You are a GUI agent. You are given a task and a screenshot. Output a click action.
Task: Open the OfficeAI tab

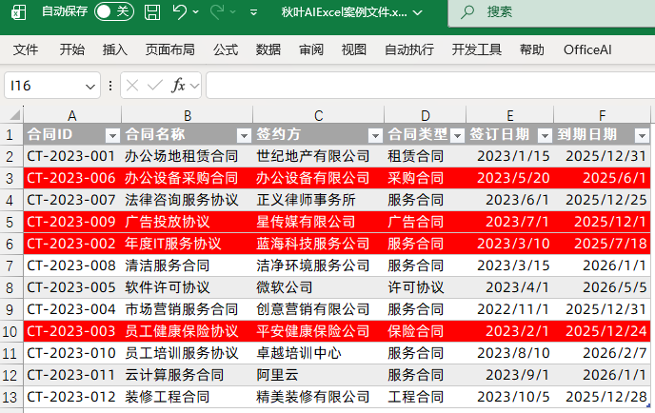(x=587, y=49)
